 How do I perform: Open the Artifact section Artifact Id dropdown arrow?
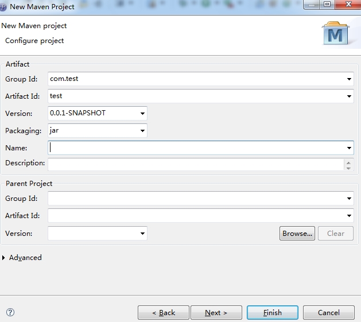click(x=349, y=96)
